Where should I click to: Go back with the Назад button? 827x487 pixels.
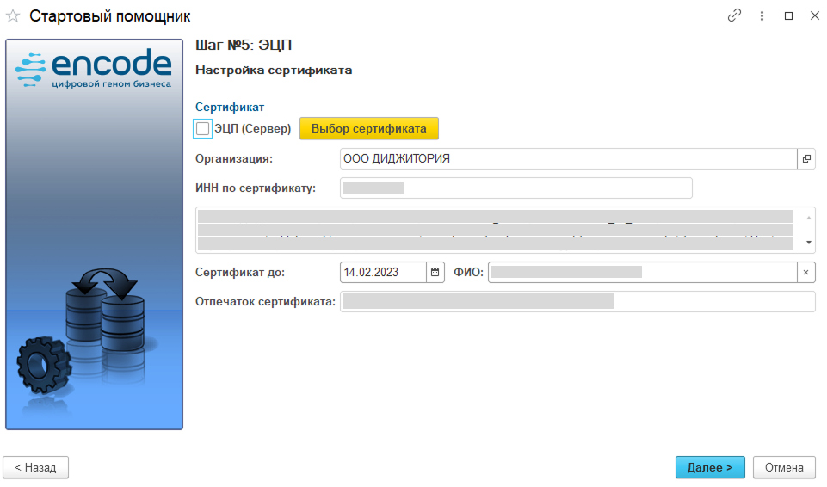point(36,467)
